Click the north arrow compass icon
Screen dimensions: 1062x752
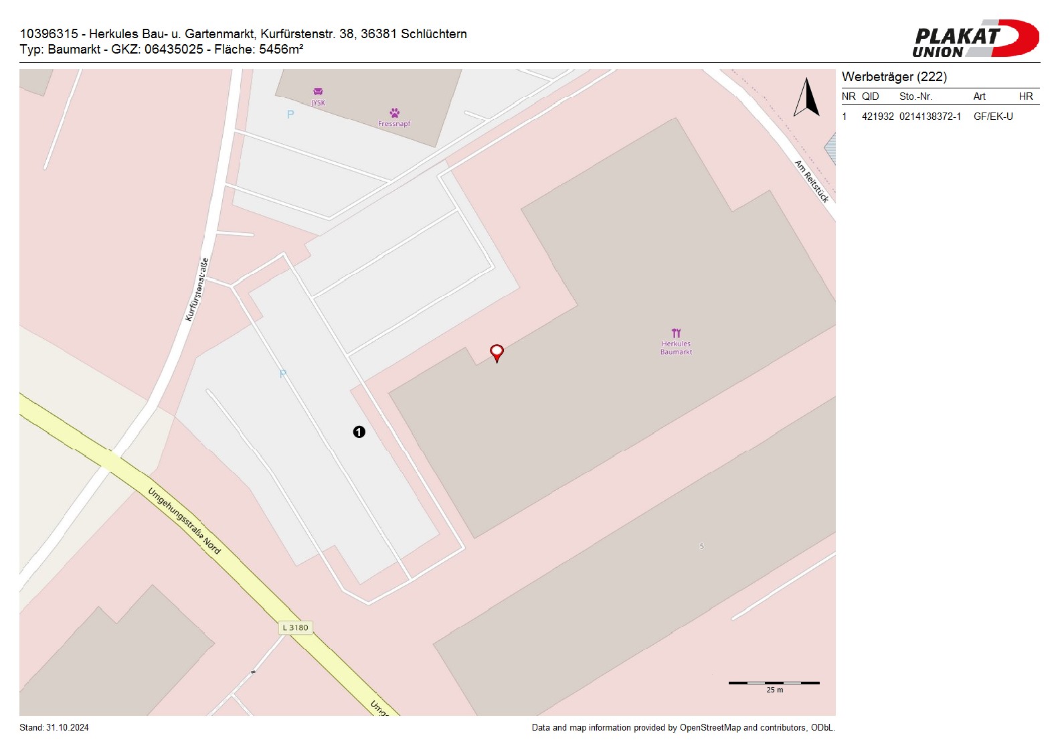(807, 98)
